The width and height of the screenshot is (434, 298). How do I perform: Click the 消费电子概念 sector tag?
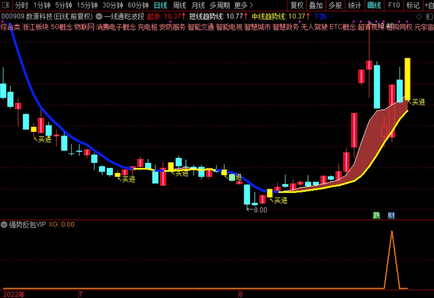[x=116, y=27]
